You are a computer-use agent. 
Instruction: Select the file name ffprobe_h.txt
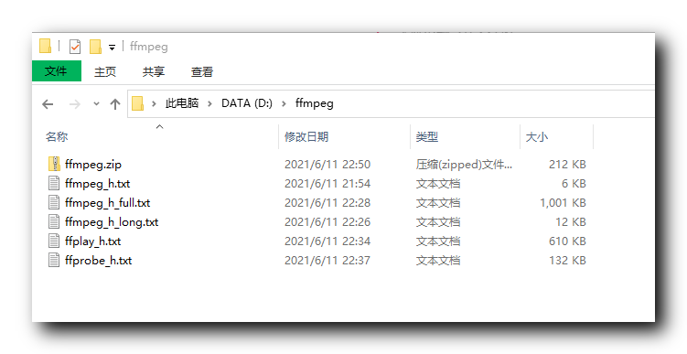point(98,261)
